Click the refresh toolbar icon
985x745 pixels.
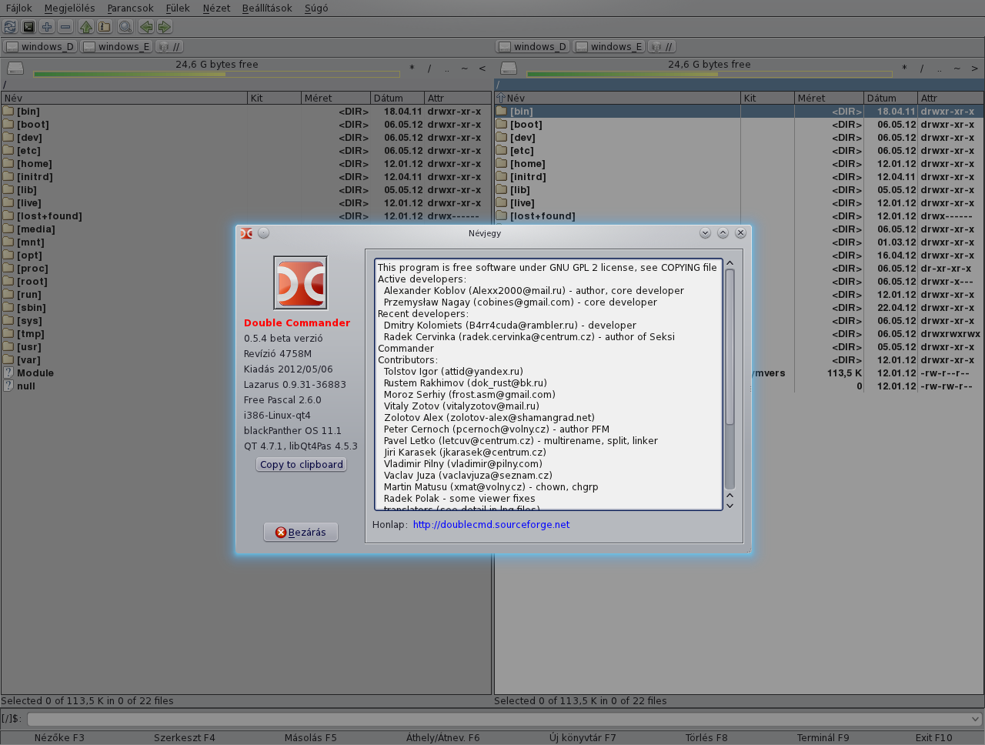10,27
